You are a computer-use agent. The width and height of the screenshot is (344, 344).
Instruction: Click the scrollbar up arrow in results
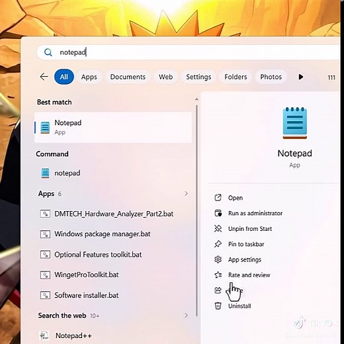coord(196,99)
